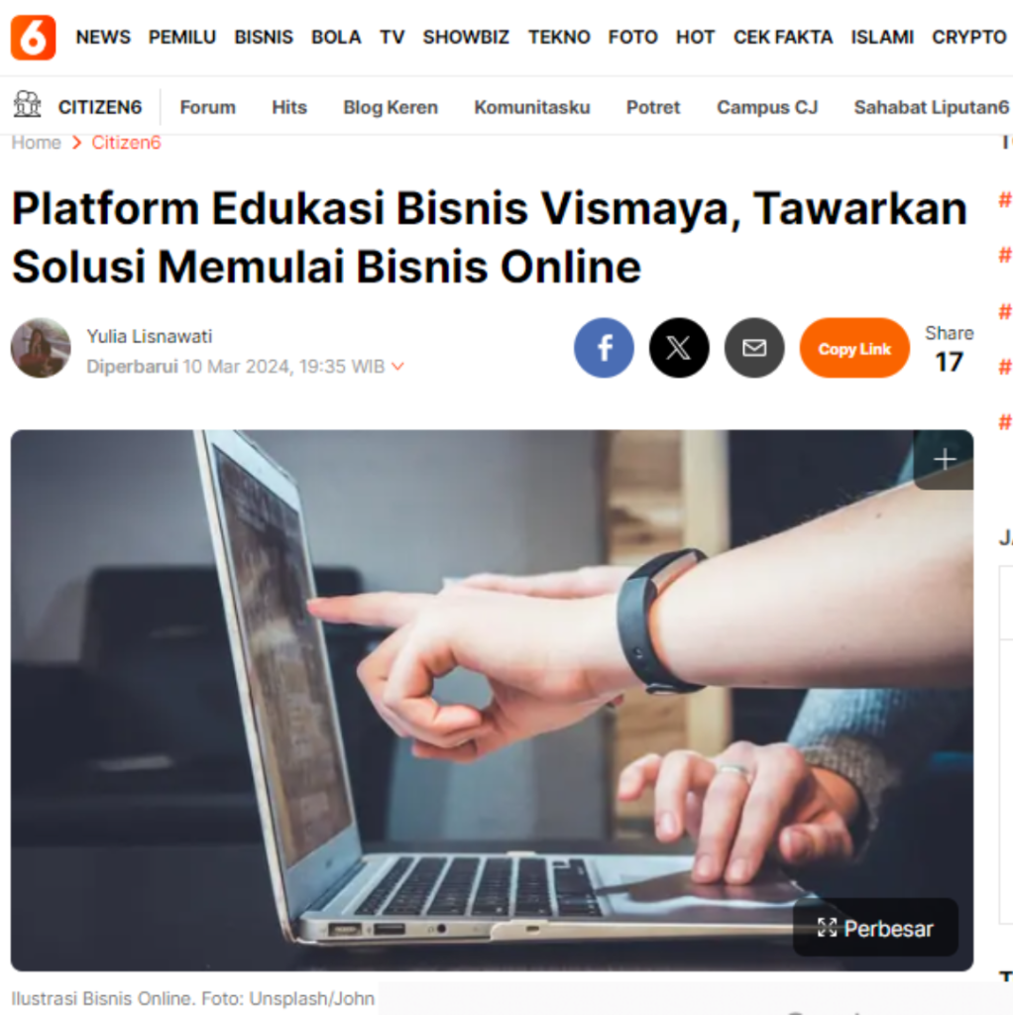Screen dimensions: 1013x1015
Task: Go to the CEK FAKTA section
Action: coord(783,37)
